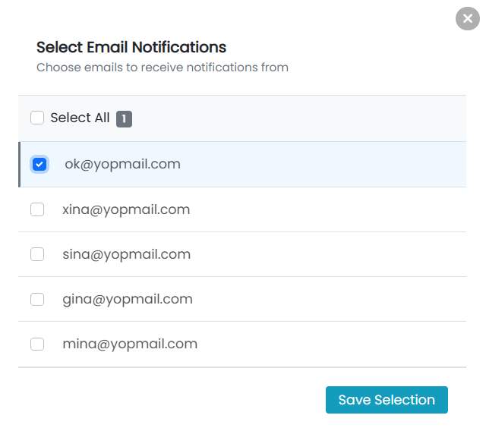The image size is (486, 431).
Task: Click the xina@yopmail.com email text
Action: click(x=126, y=209)
